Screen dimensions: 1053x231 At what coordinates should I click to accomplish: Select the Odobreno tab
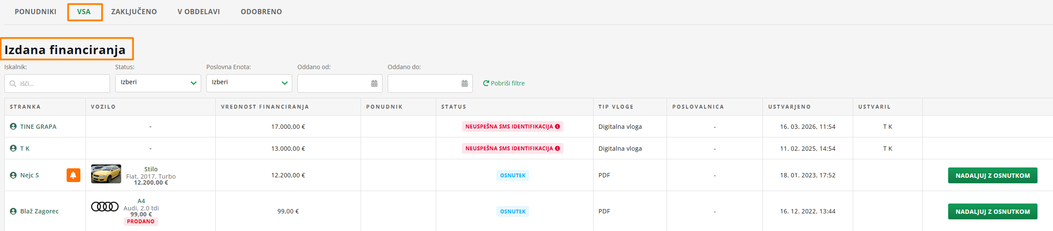pos(261,12)
